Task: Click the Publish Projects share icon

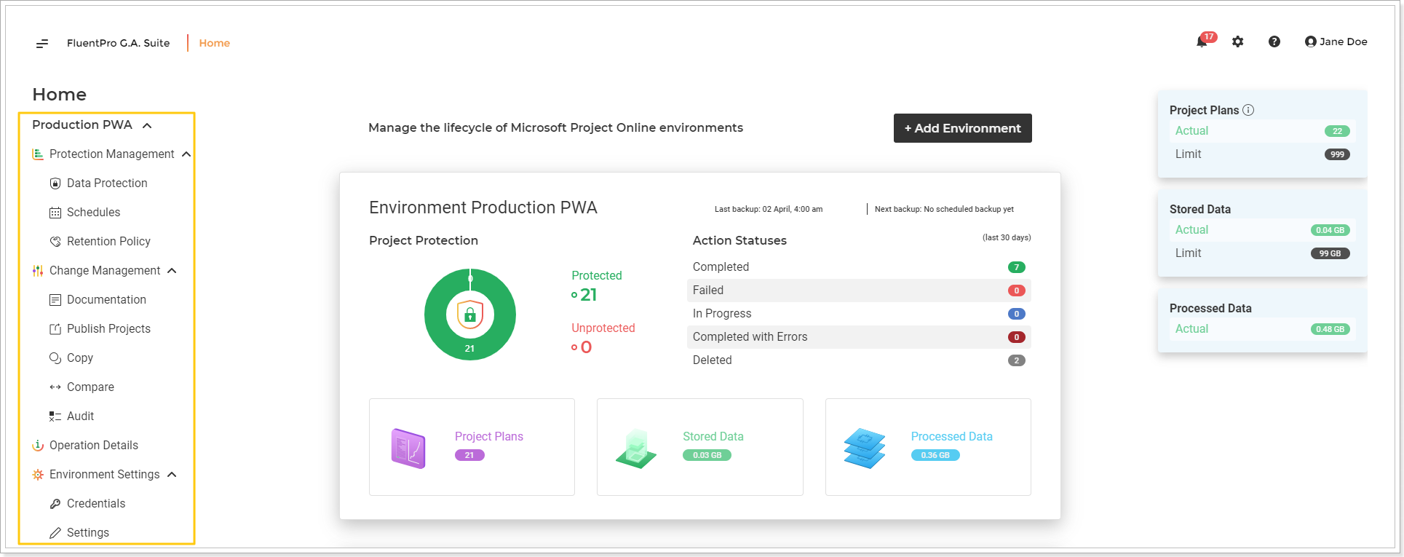Action: [x=55, y=329]
